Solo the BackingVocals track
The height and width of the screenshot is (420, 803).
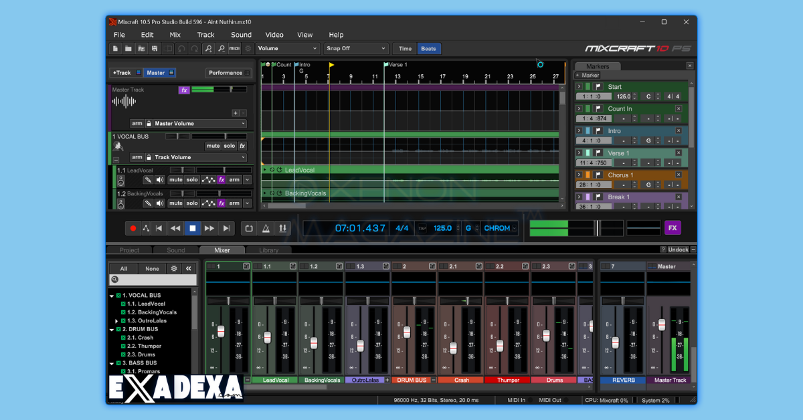(x=191, y=203)
